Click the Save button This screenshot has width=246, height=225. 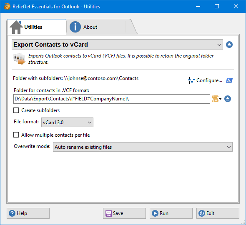pos(124,213)
